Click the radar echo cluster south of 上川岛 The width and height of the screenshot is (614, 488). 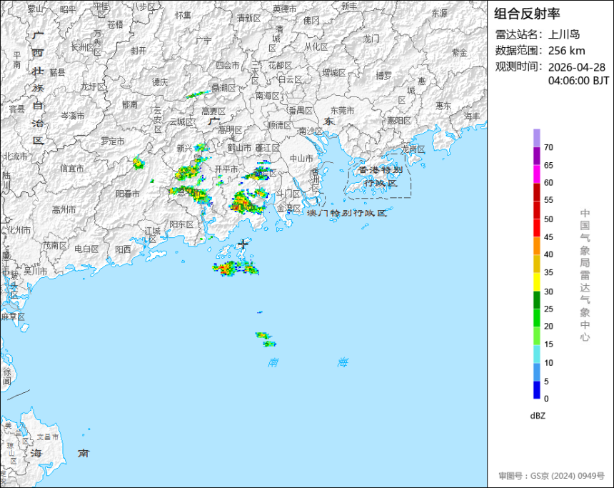click(236, 269)
